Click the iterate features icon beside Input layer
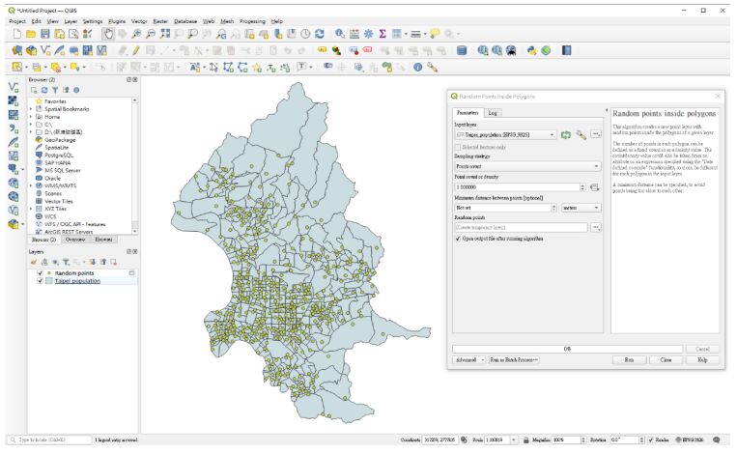Screen dimensions: 737x454 coord(566,135)
